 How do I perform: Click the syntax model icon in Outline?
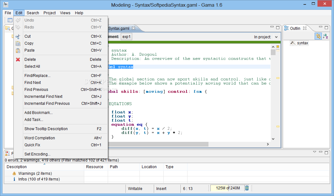click(x=293, y=43)
